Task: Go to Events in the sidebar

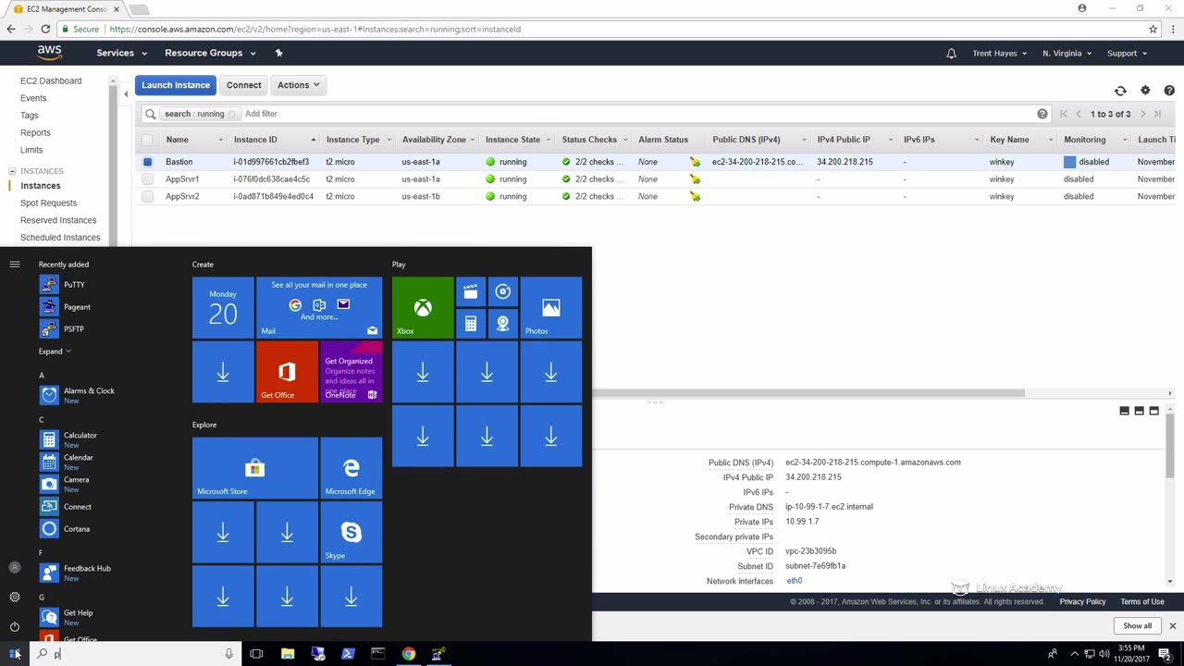Action: pyautogui.click(x=33, y=98)
